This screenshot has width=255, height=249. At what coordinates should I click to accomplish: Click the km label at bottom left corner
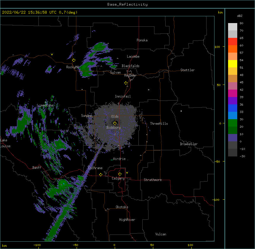[4, 245]
